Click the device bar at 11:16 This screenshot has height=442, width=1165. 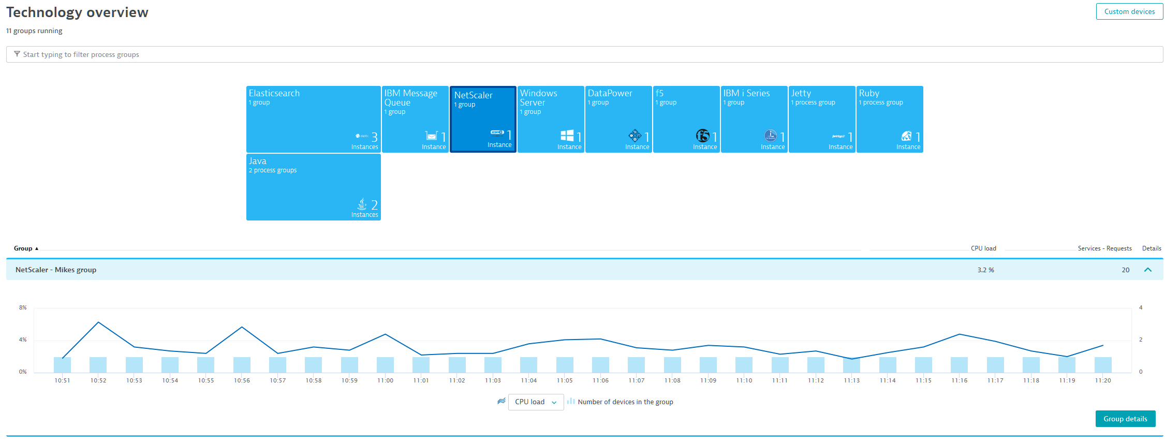tap(959, 364)
